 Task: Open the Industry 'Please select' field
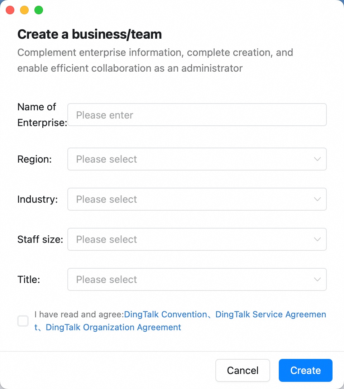coord(197,199)
